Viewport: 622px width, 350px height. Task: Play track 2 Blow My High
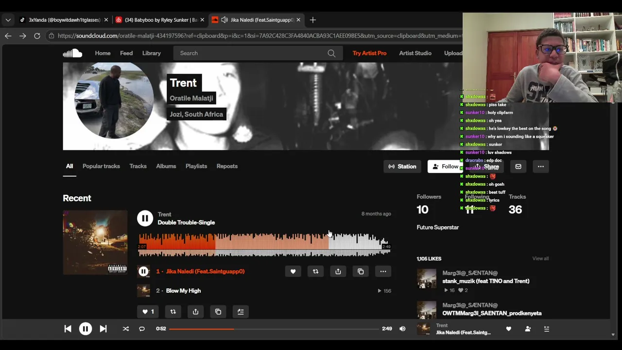click(x=183, y=291)
